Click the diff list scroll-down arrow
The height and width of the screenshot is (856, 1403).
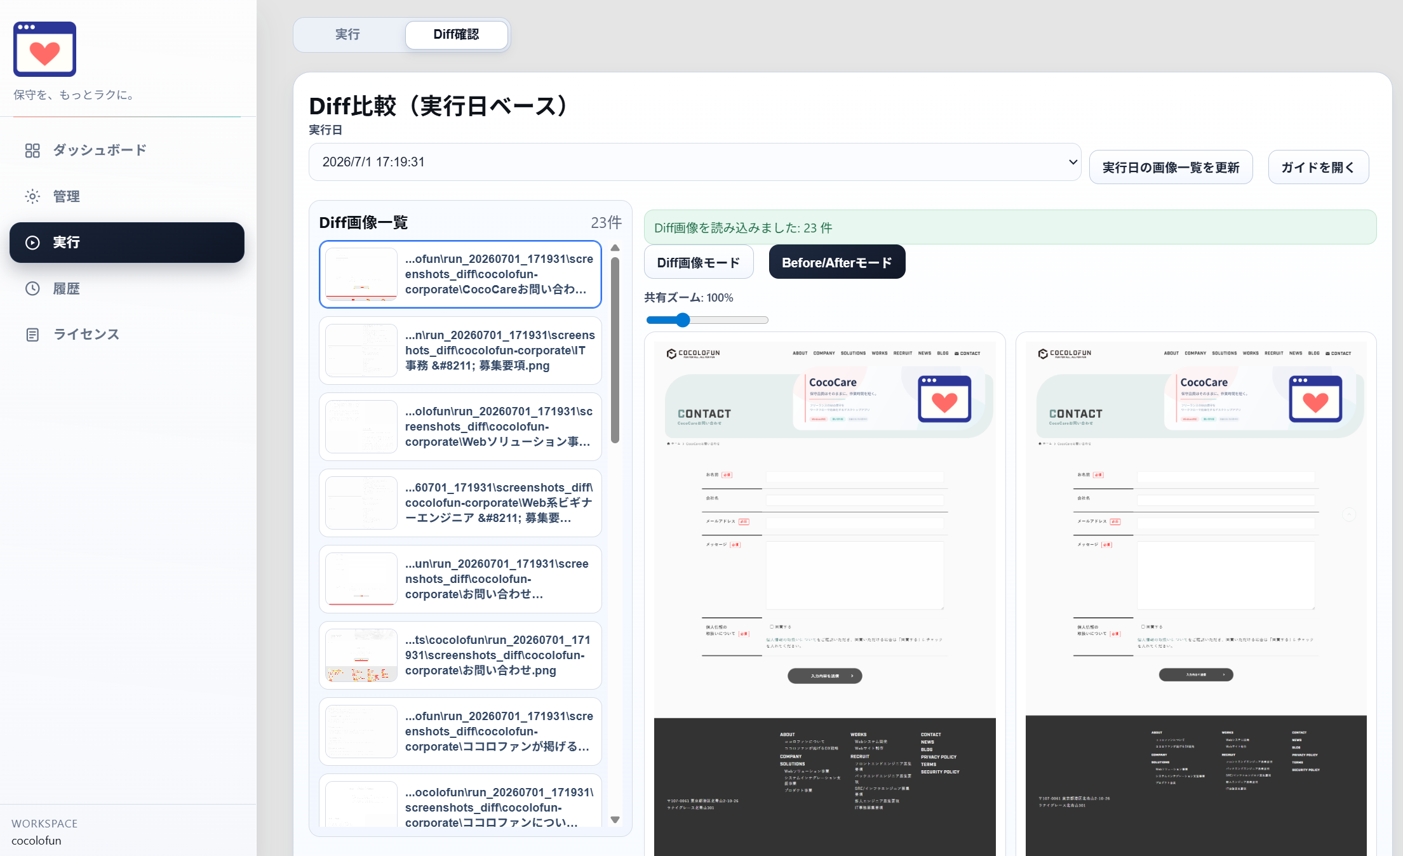pos(615,820)
